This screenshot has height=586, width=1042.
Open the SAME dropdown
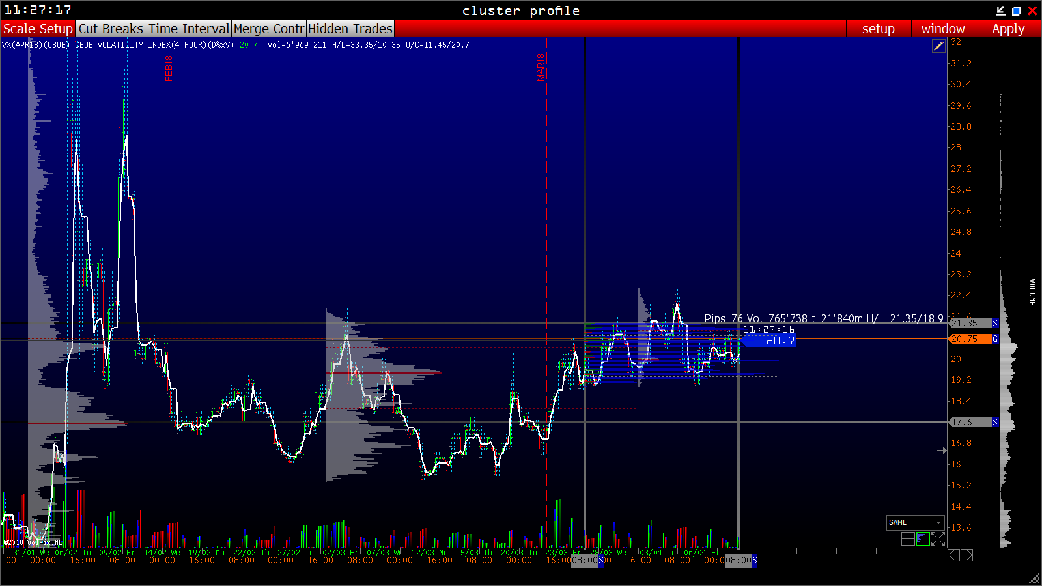(x=916, y=522)
